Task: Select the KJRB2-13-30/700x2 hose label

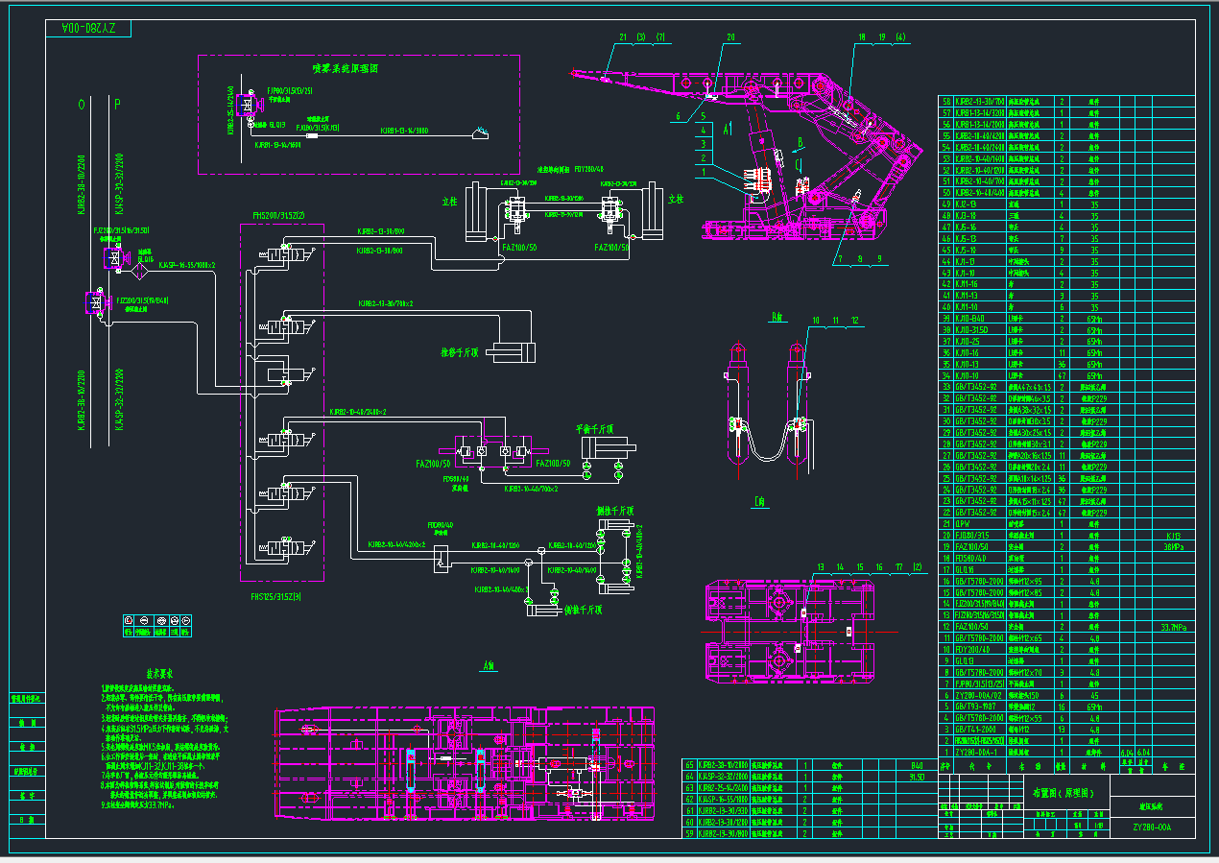Action: tap(386, 303)
